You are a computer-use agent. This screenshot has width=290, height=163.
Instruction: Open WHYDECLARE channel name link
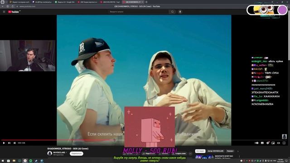tap(59, 153)
